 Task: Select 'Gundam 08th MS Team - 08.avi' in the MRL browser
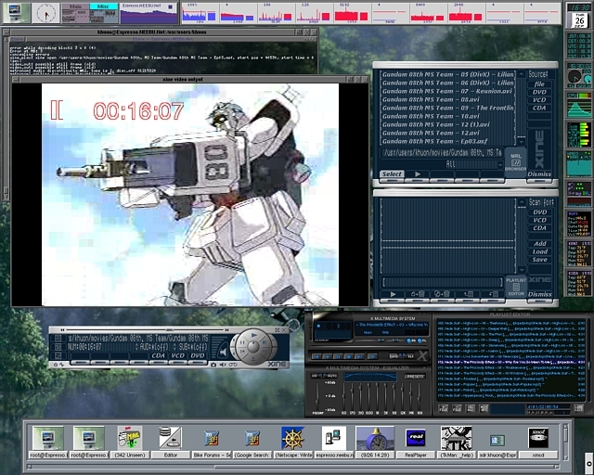[447, 99]
